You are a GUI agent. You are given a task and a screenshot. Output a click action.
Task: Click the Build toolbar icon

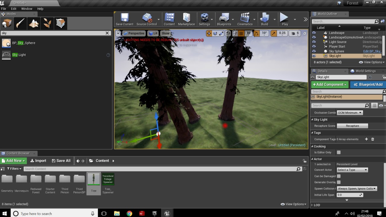pos(264,20)
